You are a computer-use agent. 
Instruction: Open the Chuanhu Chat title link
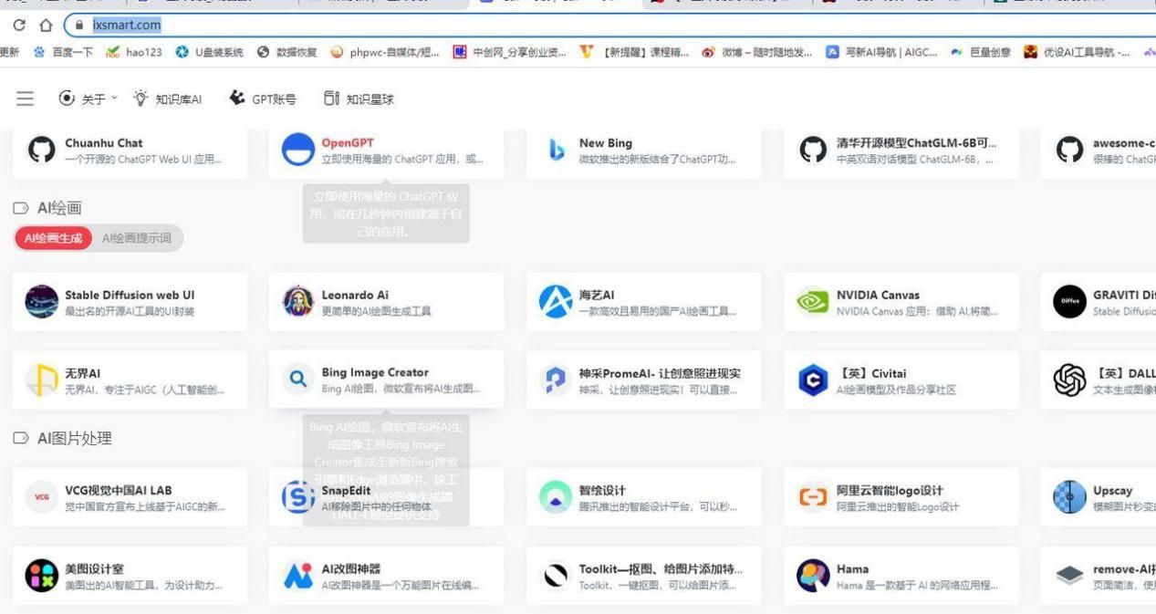104,143
